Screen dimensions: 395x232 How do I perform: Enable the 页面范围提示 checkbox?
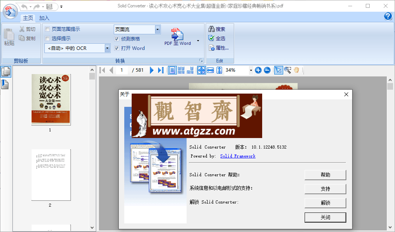48,29
